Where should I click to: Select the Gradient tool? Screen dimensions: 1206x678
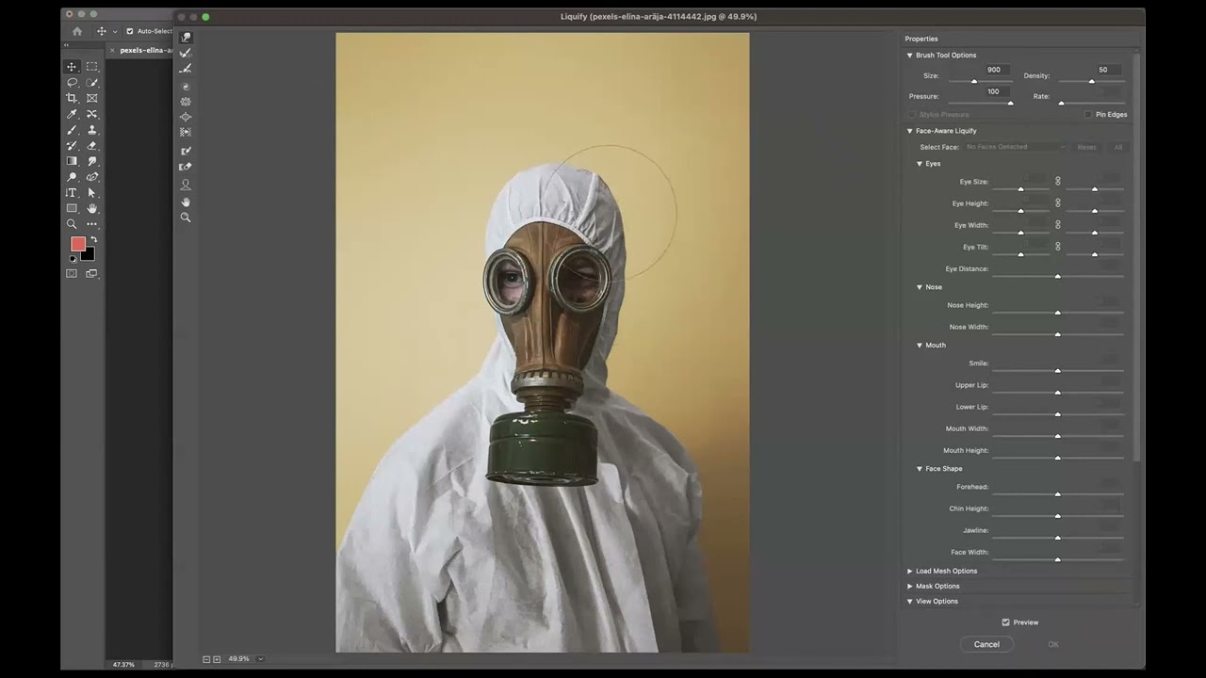72,161
